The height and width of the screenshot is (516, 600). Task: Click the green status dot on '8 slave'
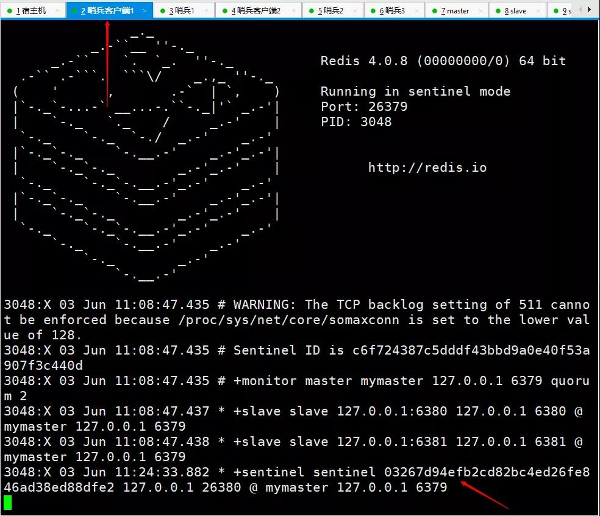[x=498, y=11]
